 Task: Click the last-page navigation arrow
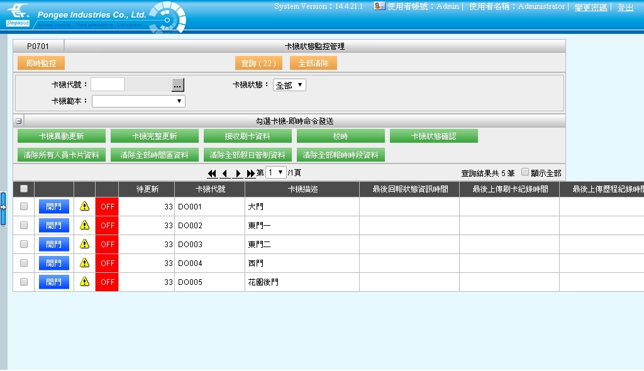coord(250,172)
